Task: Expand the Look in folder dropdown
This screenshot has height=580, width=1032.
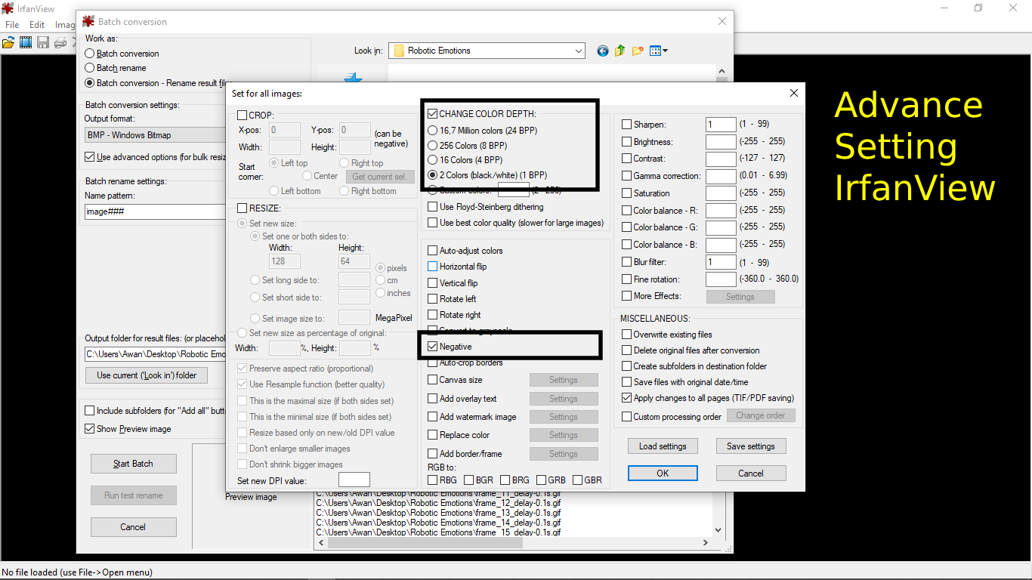Action: pyautogui.click(x=578, y=51)
